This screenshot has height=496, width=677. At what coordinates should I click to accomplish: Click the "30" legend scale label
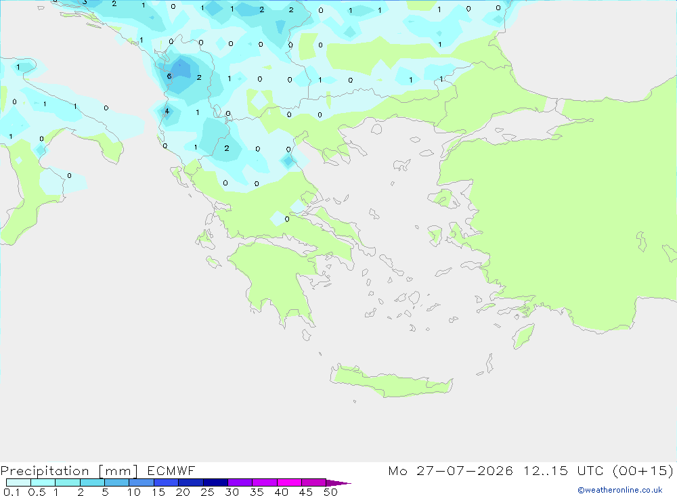[x=232, y=492]
